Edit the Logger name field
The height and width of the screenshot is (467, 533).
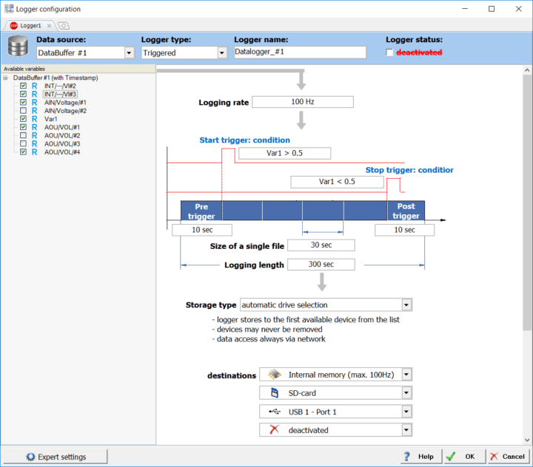[x=300, y=52]
